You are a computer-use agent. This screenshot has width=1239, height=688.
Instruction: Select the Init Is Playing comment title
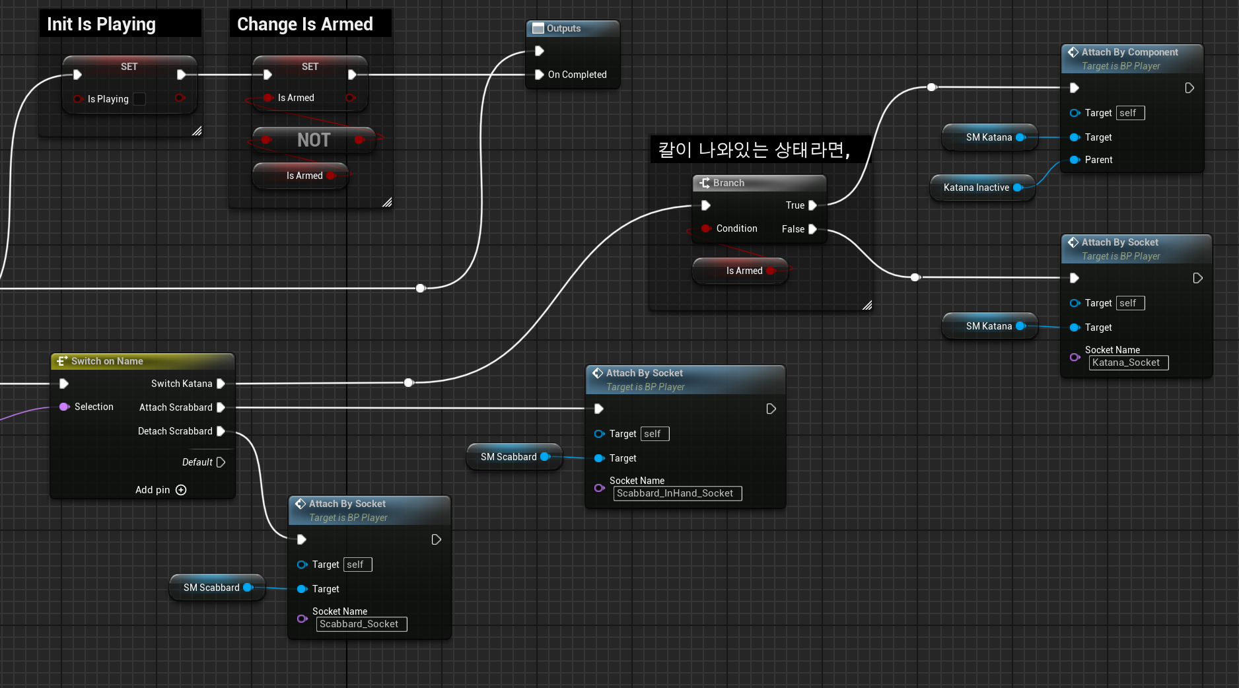pos(101,24)
